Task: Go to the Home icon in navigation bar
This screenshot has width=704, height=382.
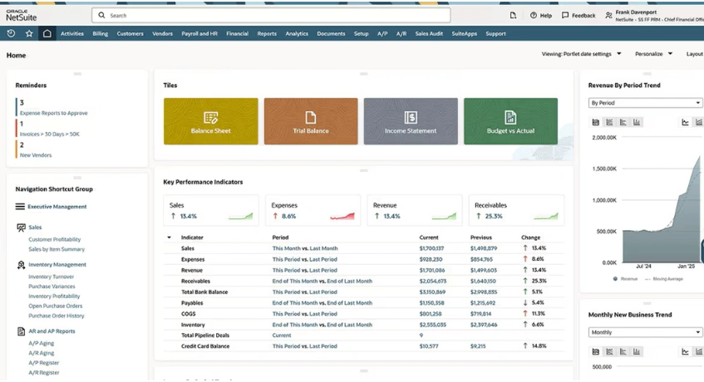Action: click(47, 33)
